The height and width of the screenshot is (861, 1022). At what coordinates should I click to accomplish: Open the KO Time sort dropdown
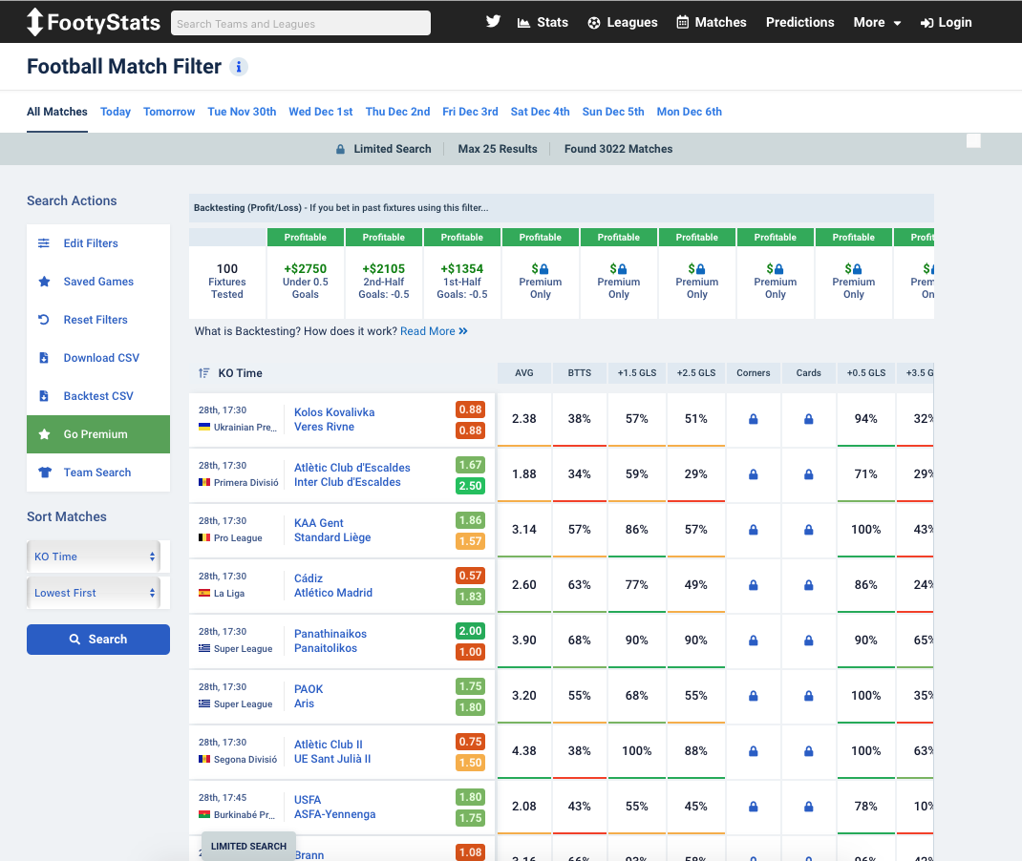click(94, 556)
